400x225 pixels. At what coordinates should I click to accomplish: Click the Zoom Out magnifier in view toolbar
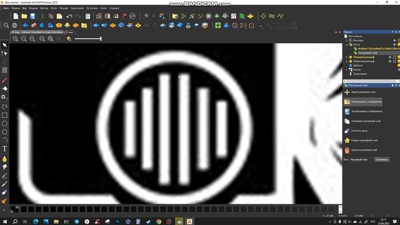point(24,39)
